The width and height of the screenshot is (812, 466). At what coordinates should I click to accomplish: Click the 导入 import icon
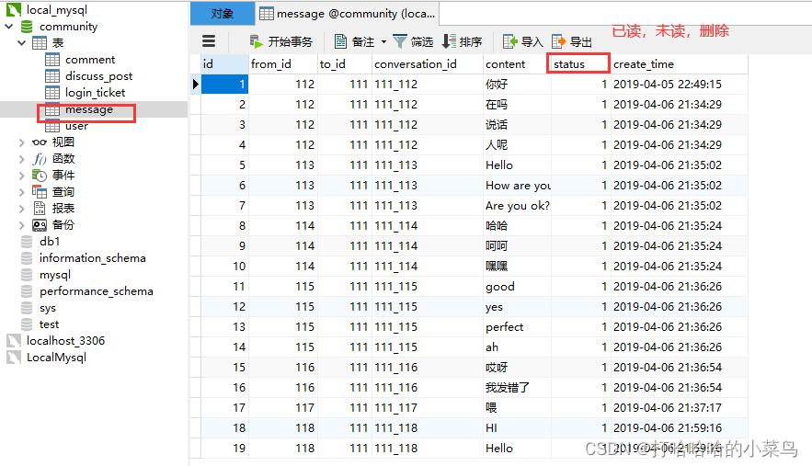510,41
